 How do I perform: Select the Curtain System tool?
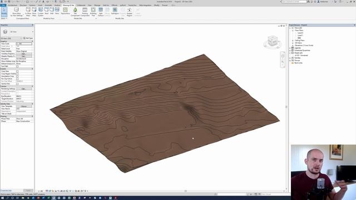coord(41,12)
